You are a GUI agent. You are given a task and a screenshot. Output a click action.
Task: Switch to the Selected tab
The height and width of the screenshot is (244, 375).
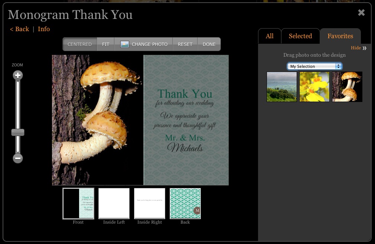300,36
